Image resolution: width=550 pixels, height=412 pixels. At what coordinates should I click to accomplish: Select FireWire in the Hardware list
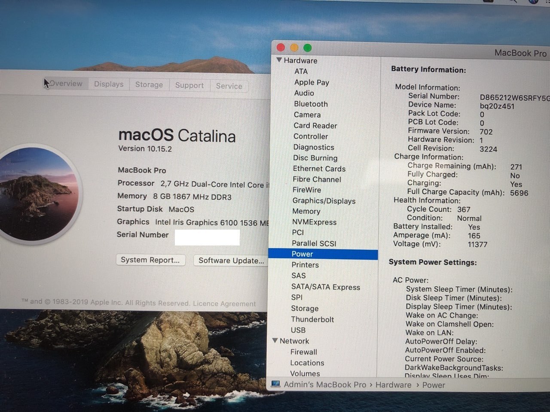tap(307, 190)
